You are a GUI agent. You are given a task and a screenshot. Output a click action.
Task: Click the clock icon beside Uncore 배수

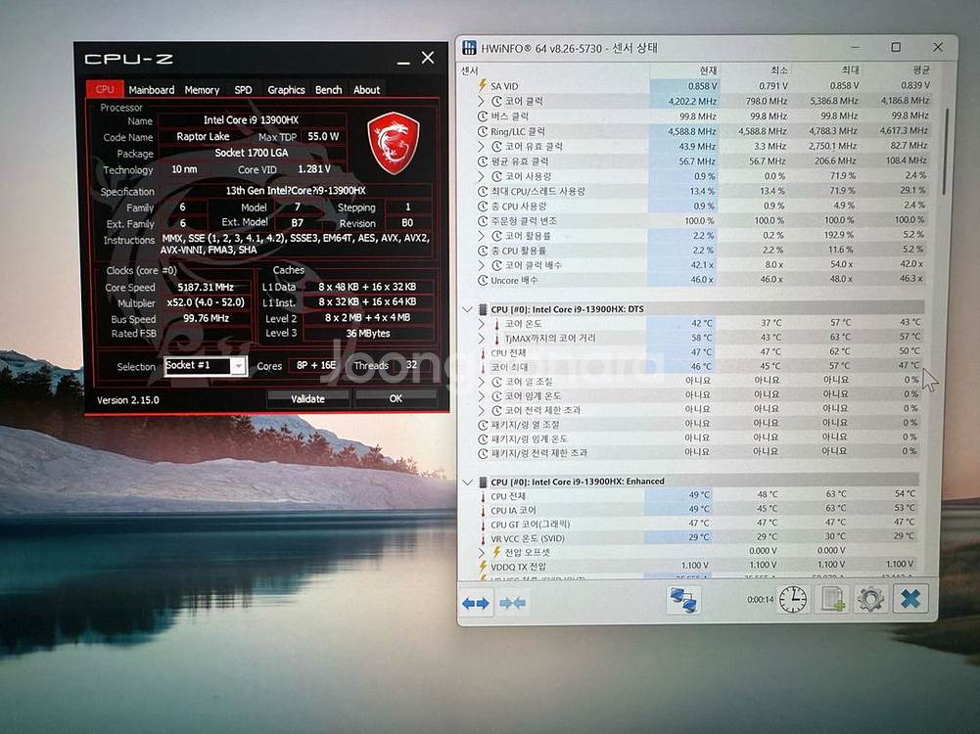tap(483, 281)
